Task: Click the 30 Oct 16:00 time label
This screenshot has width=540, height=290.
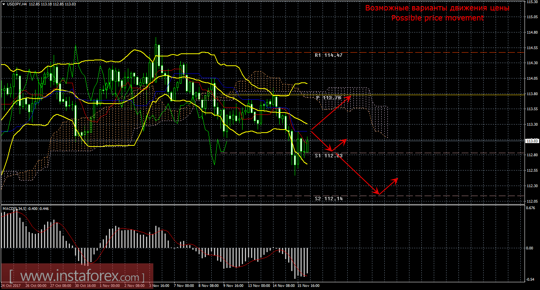Action: (85, 286)
